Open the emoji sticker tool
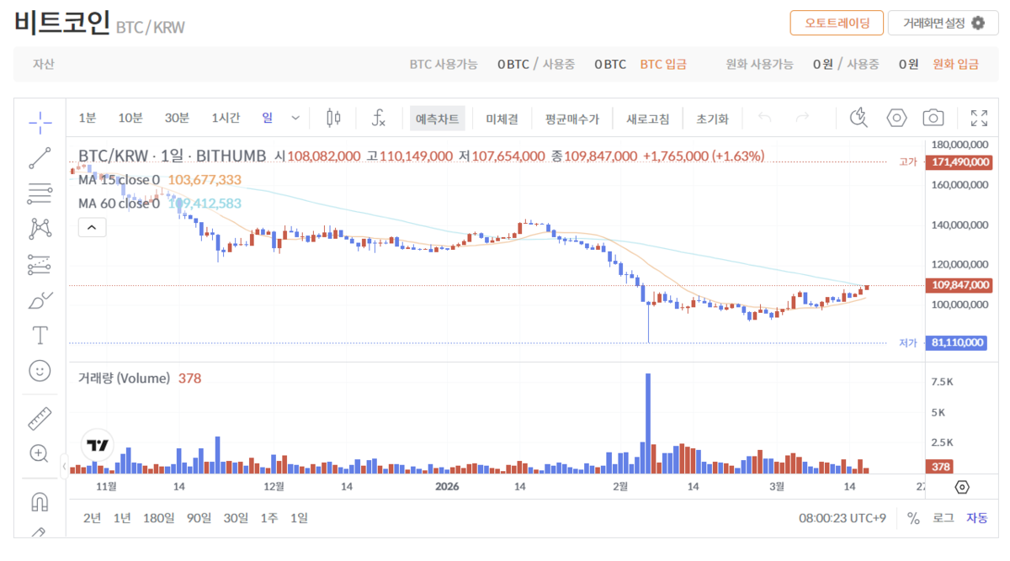This screenshot has height=561, width=1010. [x=40, y=370]
